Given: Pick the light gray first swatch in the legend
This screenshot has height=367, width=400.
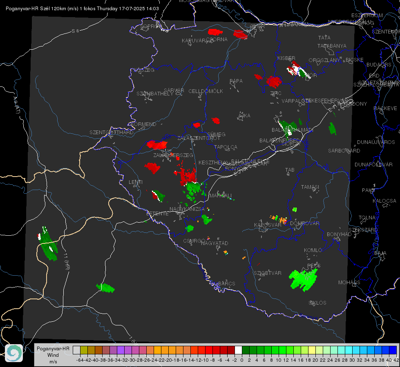Looking at the screenshot, I should pyautogui.click(x=76, y=350).
